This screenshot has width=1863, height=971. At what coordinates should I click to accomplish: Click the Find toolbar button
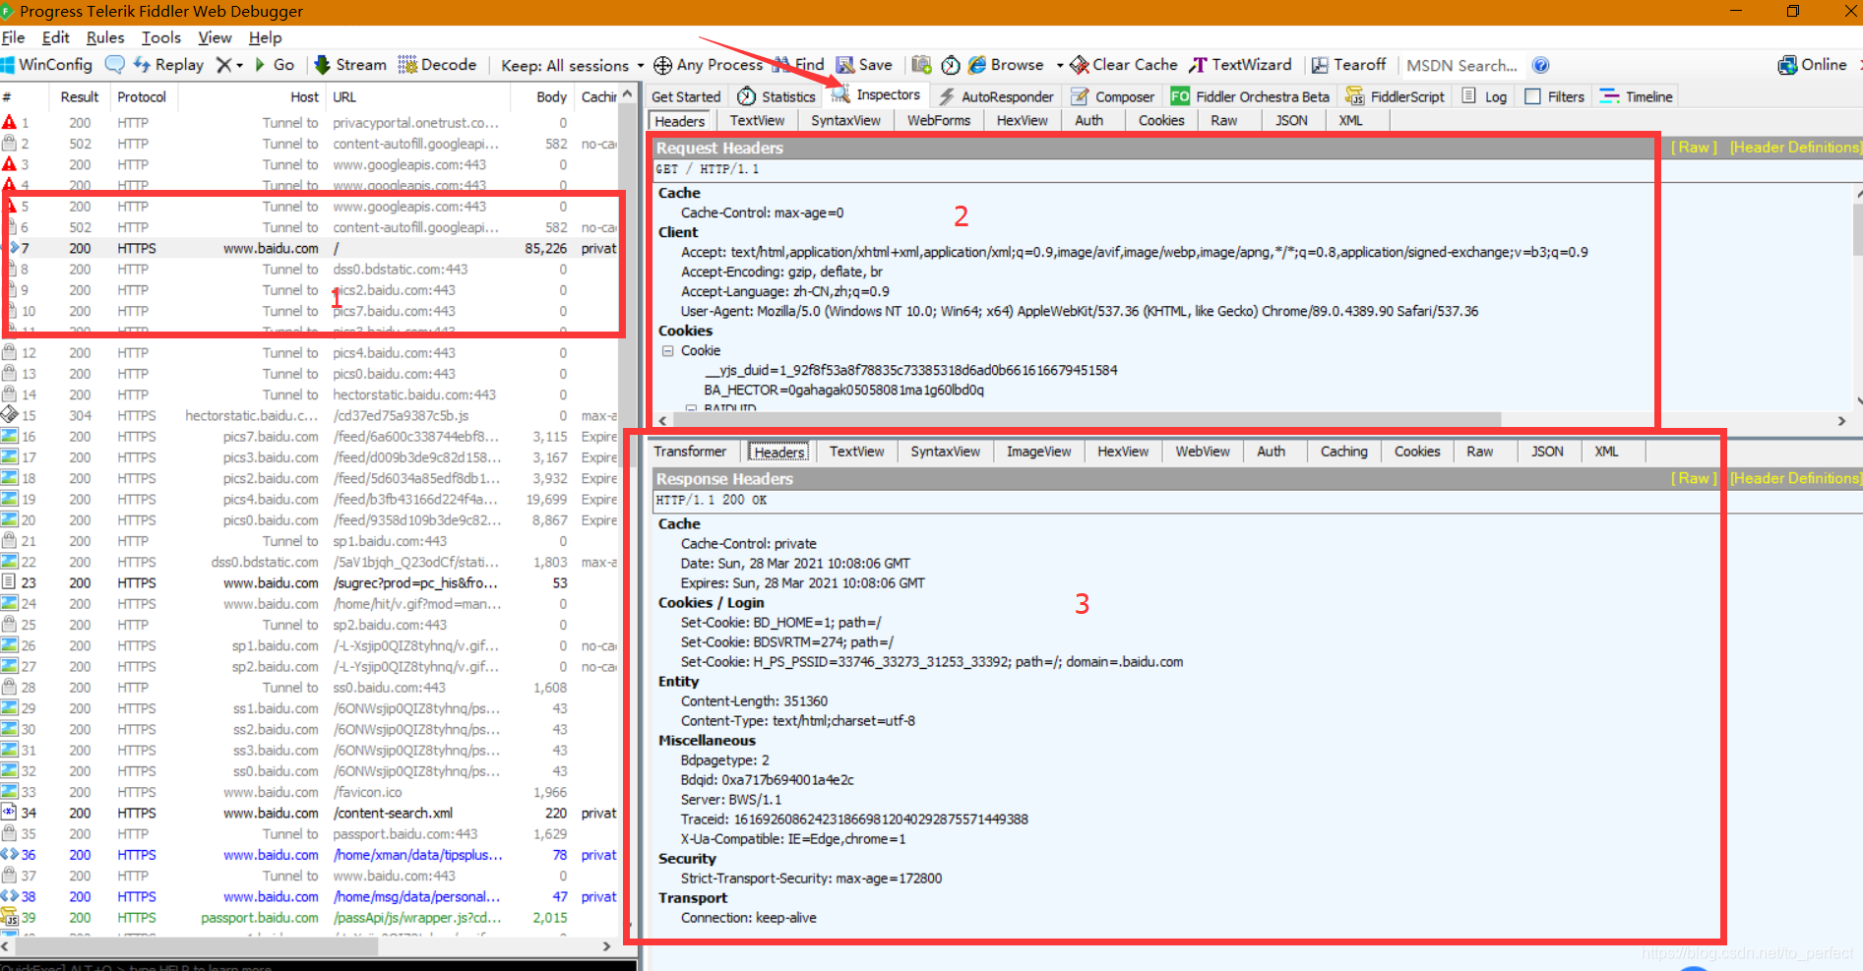coord(799,65)
